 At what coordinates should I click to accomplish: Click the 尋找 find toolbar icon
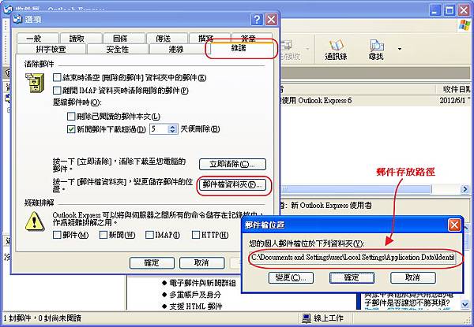pyautogui.click(x=376, y=50)
